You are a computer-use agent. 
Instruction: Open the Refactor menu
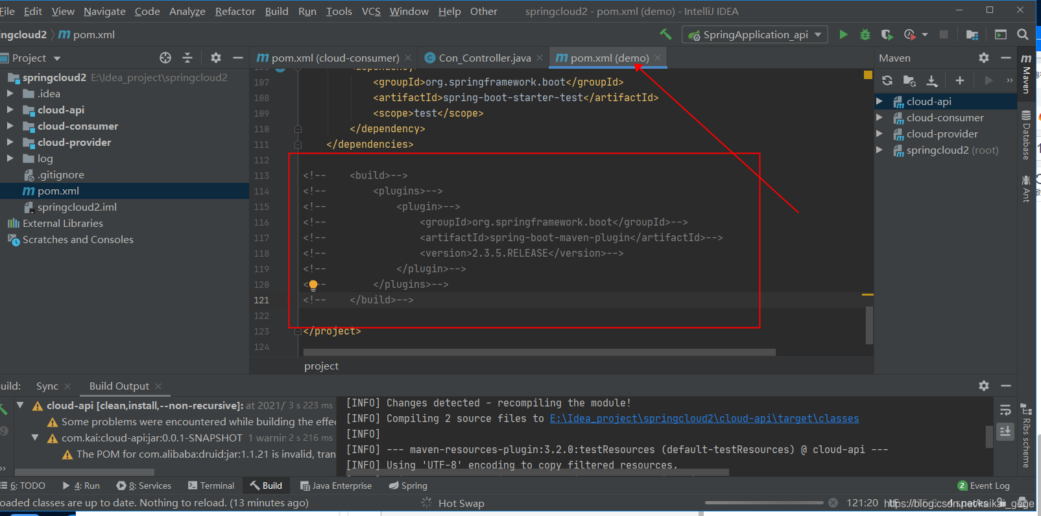[235, 11]
